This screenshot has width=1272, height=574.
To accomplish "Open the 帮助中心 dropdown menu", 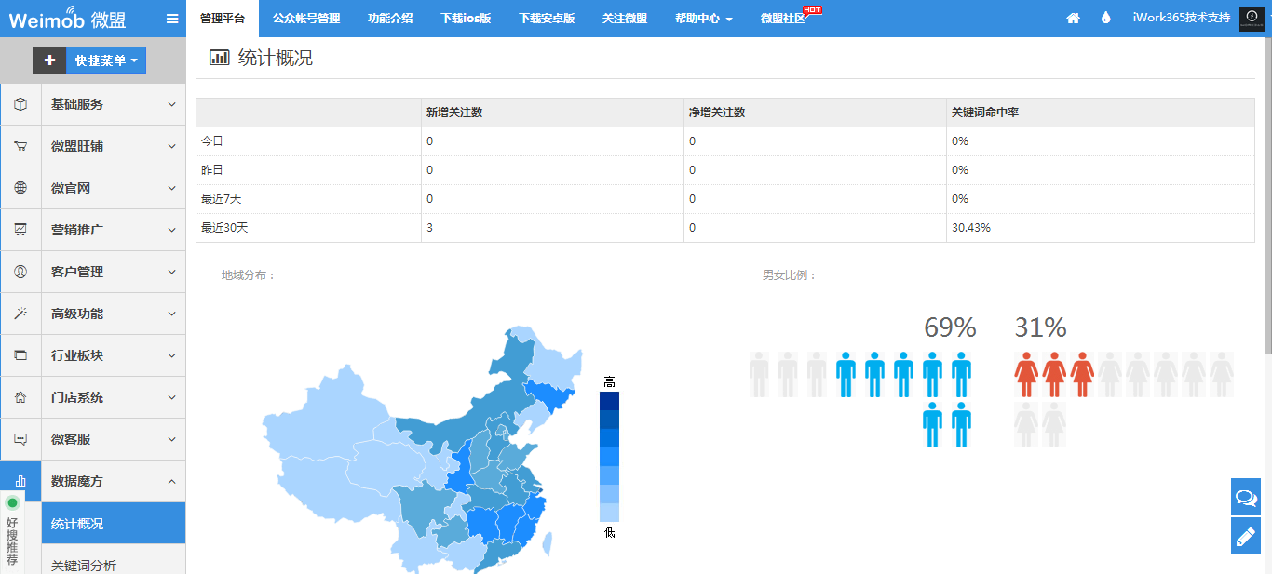I will (703, 19).
